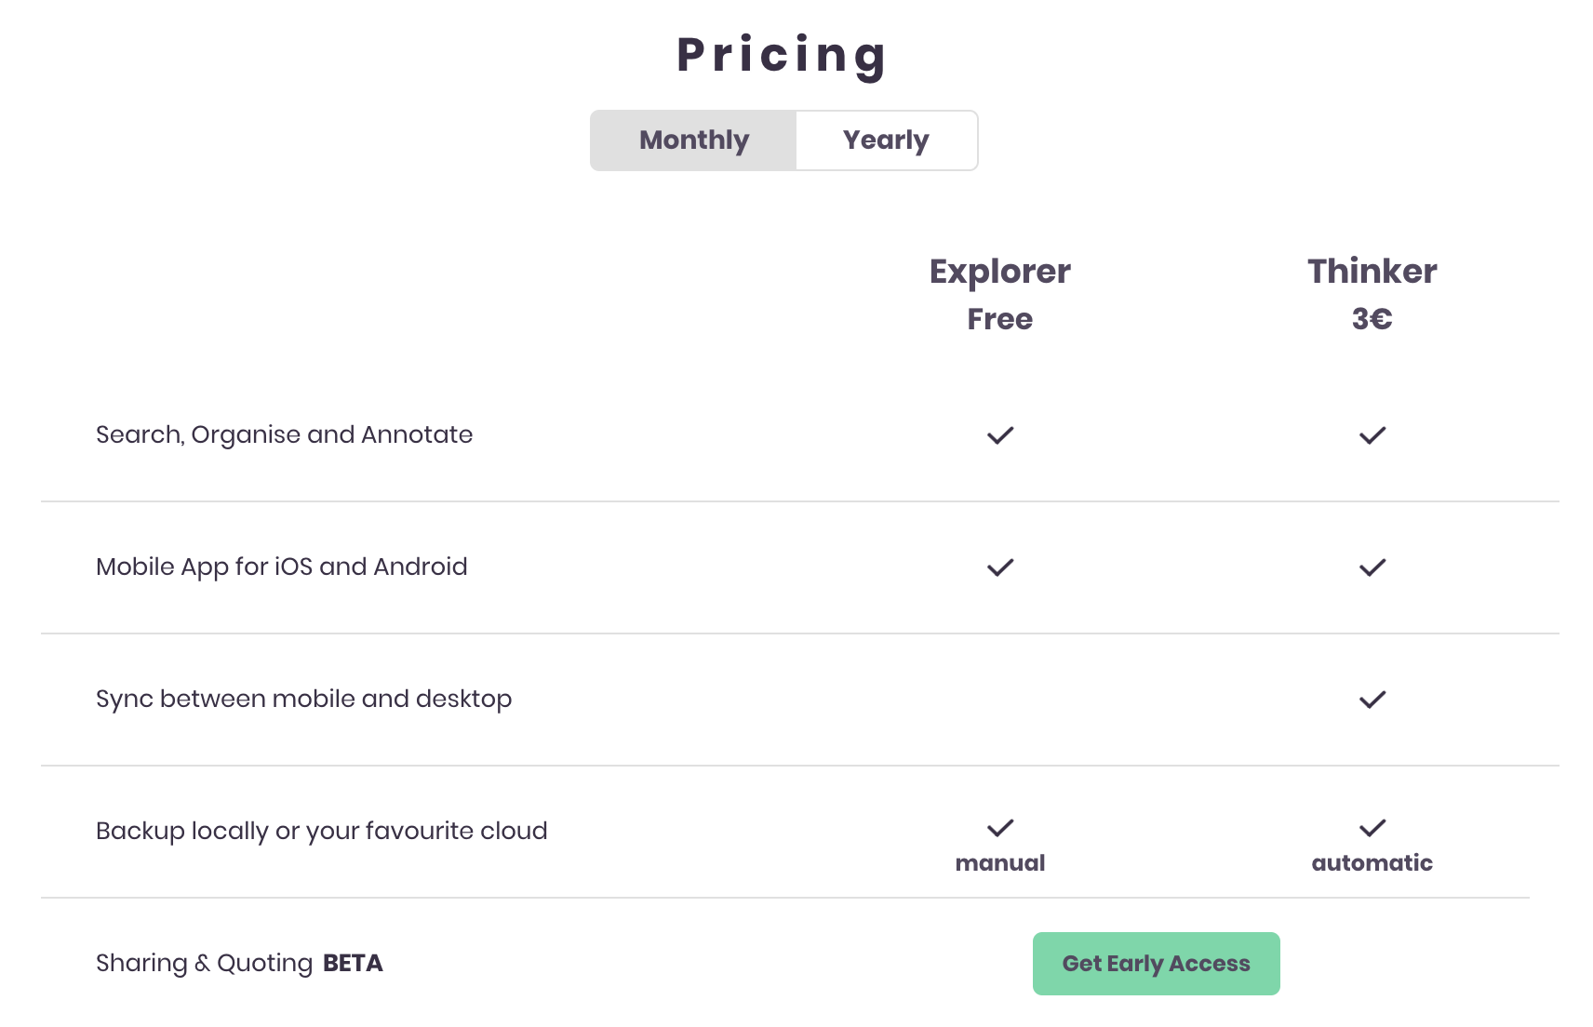Click Thinker checkmark above automatic backup
Viewport: 1593px width, 1027px height.
1372,827
